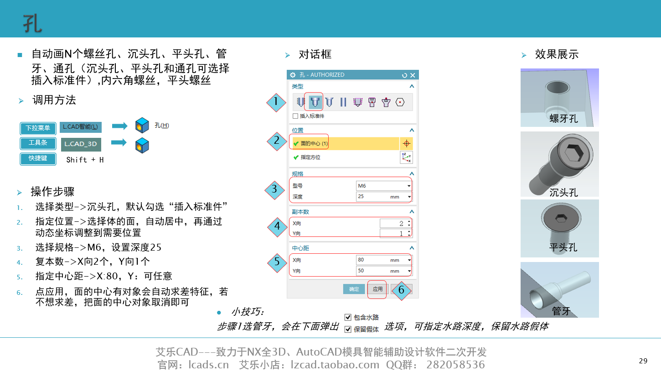Screen dimensions: 661x372
Task: Open the dialog settings gear icon
Action: (x=293, y=75)
